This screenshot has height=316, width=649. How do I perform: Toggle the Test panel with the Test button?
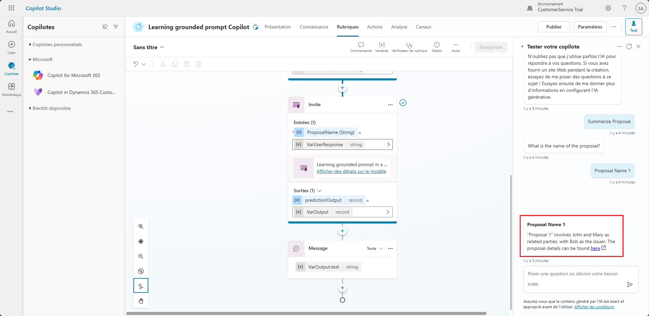pos(633,27)
